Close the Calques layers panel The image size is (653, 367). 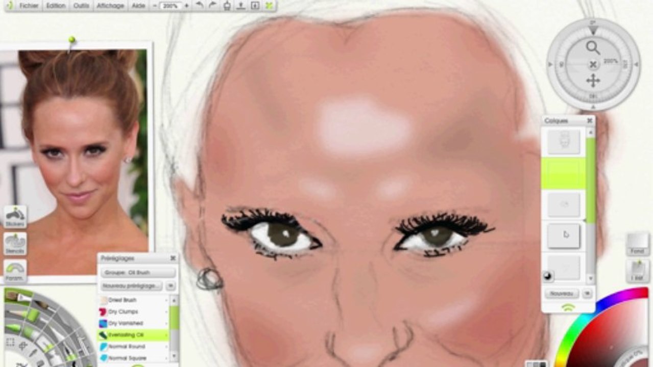click(x=590, y=121)
